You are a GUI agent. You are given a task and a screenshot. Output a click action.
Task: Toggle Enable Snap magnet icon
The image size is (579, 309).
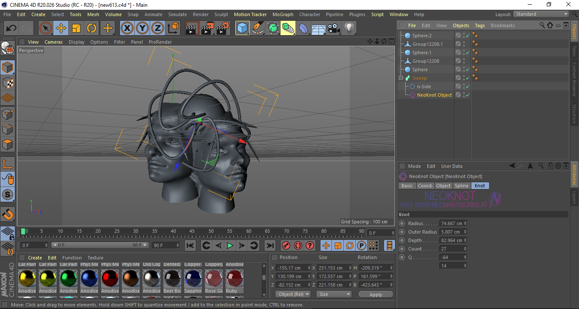pyautogui.click(x=8, y=214)
